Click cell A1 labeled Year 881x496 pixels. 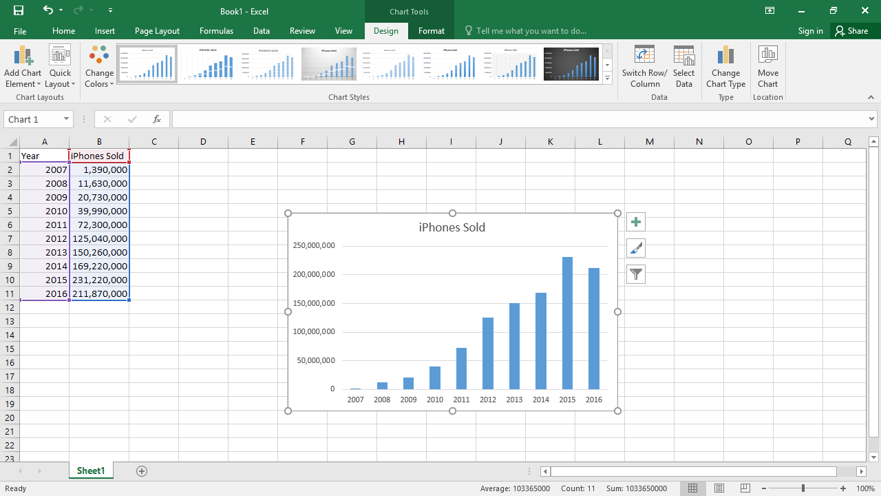45,156
